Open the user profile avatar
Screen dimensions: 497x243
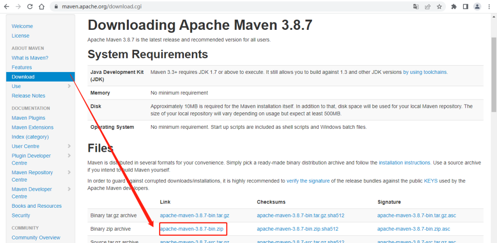pyautogui.click(x=477, y=6)
